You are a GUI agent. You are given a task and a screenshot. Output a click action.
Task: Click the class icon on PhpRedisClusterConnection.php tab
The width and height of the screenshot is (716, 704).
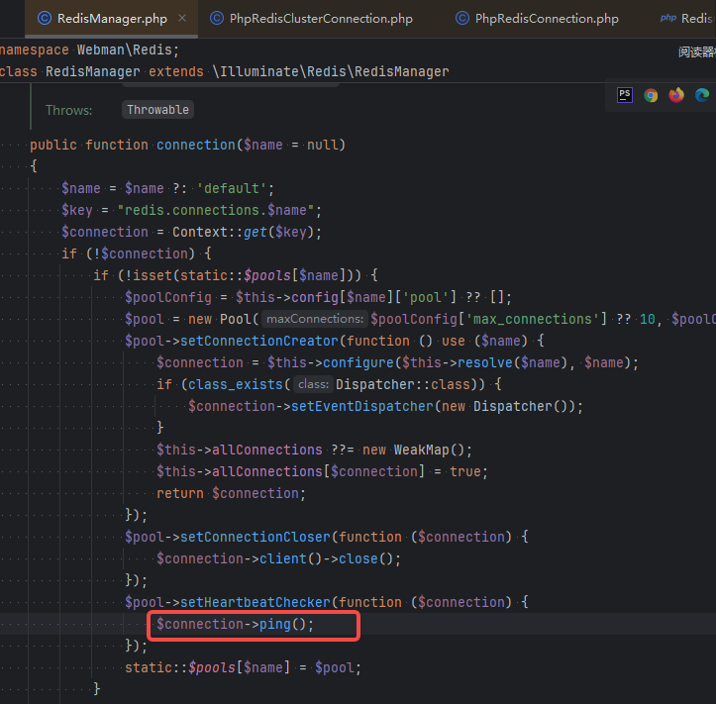tap(217, 18)
